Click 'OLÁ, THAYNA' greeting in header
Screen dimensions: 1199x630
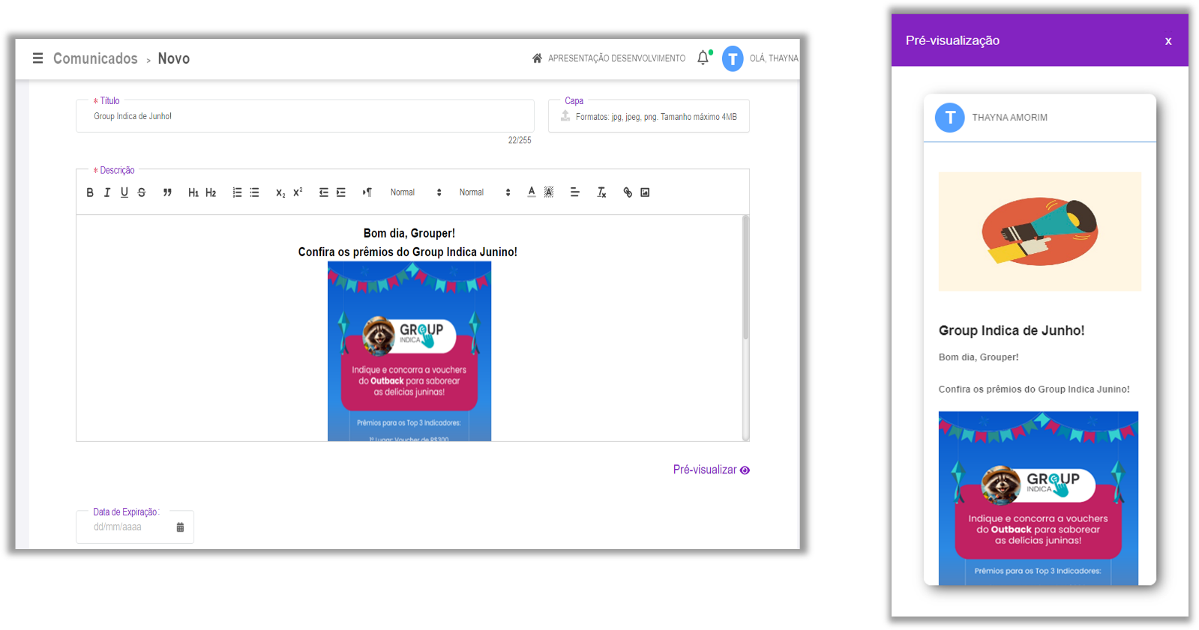point(774,58)
